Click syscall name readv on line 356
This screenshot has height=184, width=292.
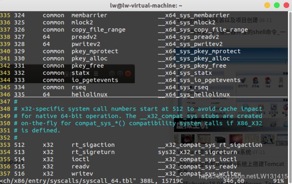pos(80,166)
